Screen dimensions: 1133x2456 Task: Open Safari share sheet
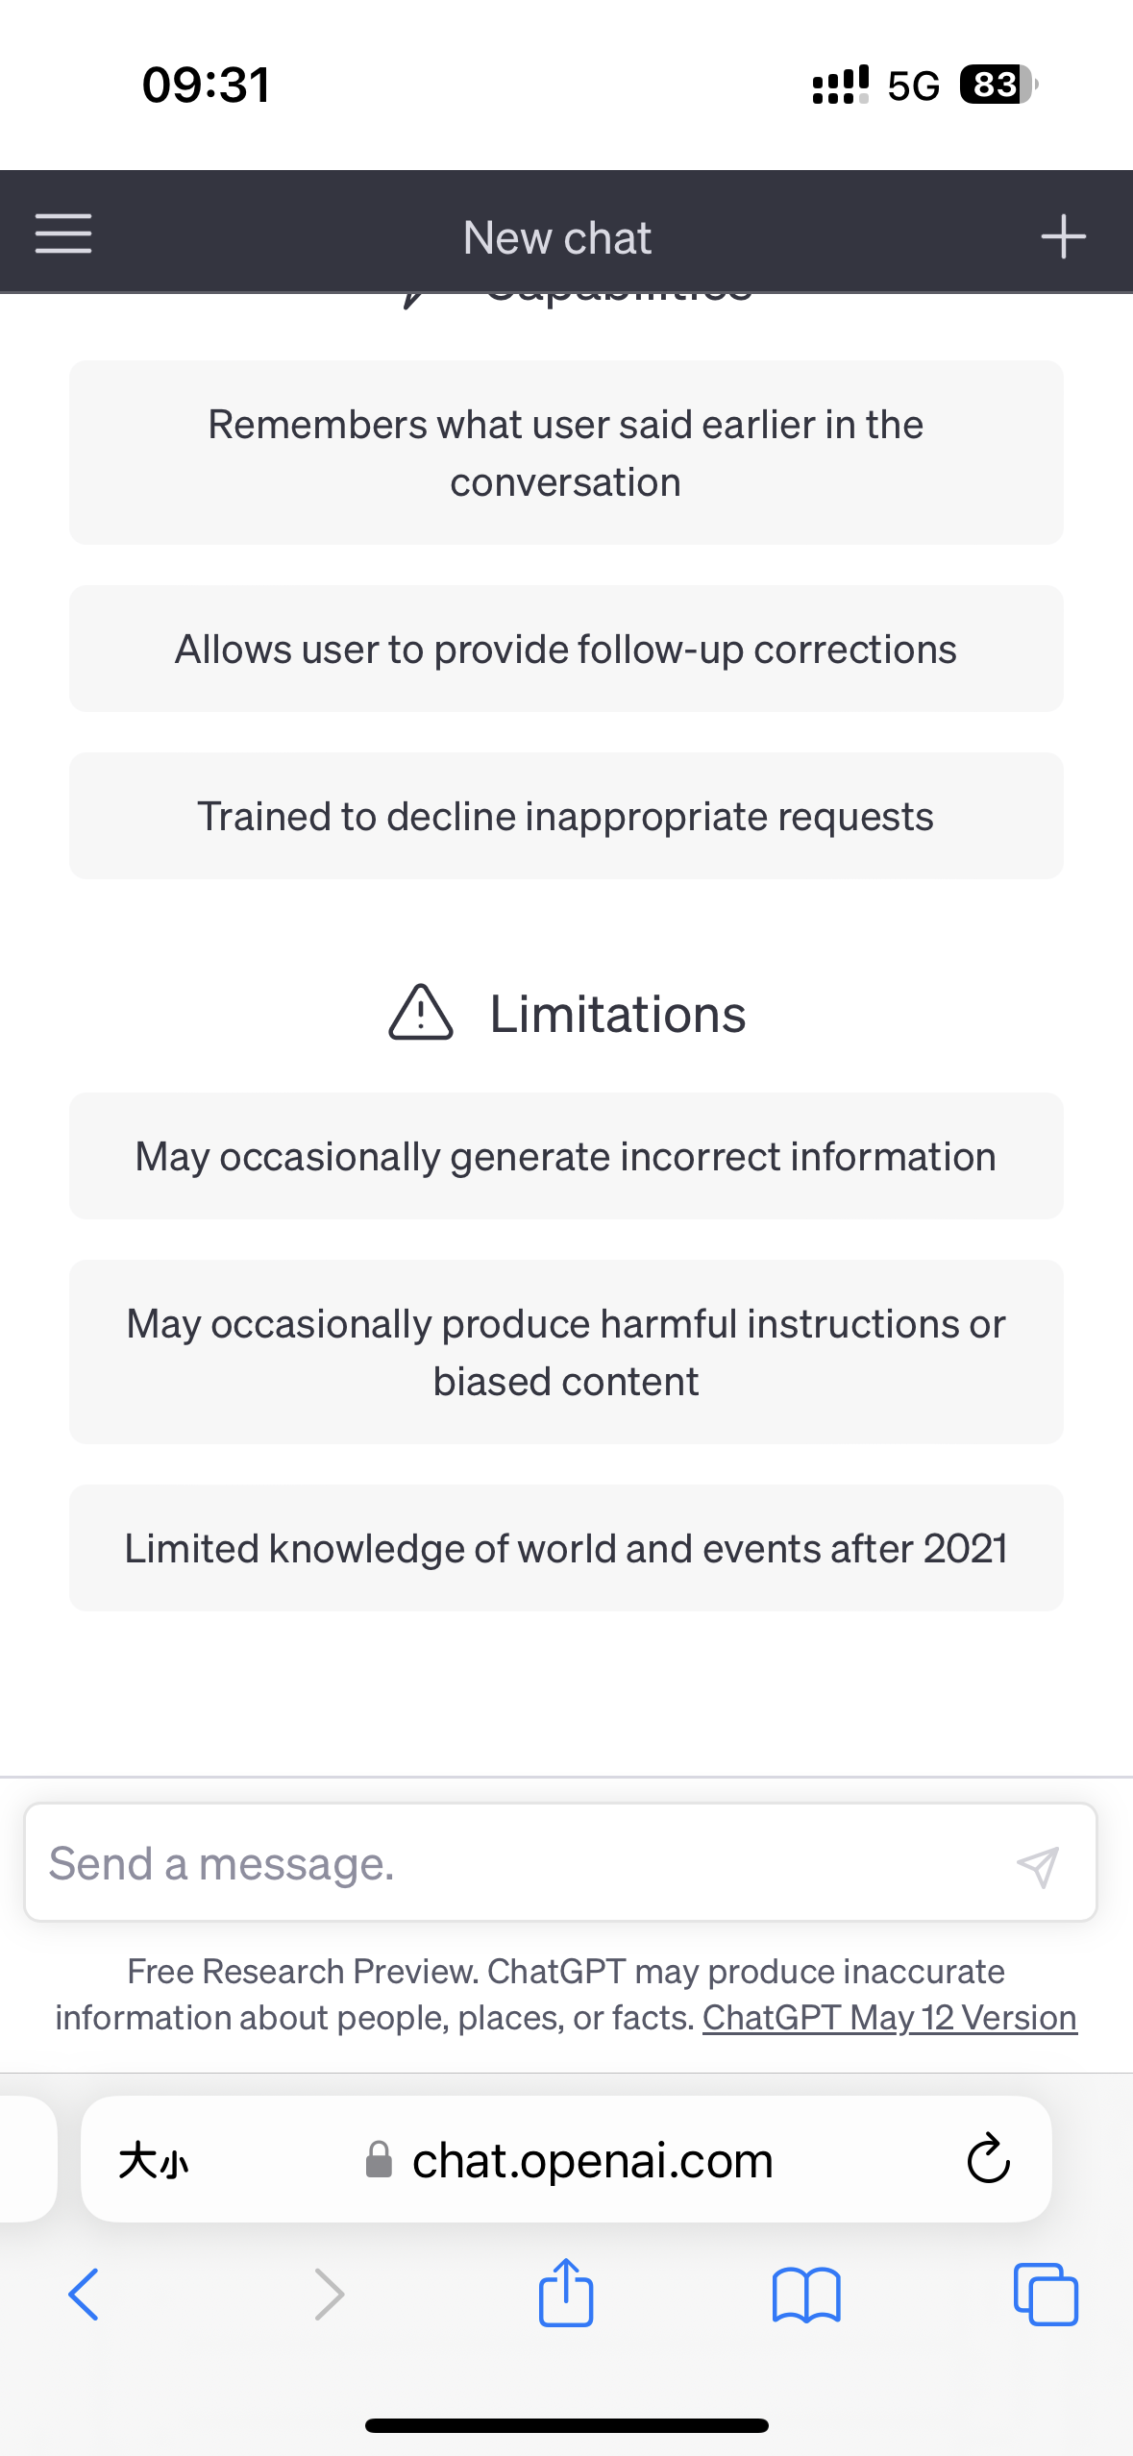[x=566, y=2293]
